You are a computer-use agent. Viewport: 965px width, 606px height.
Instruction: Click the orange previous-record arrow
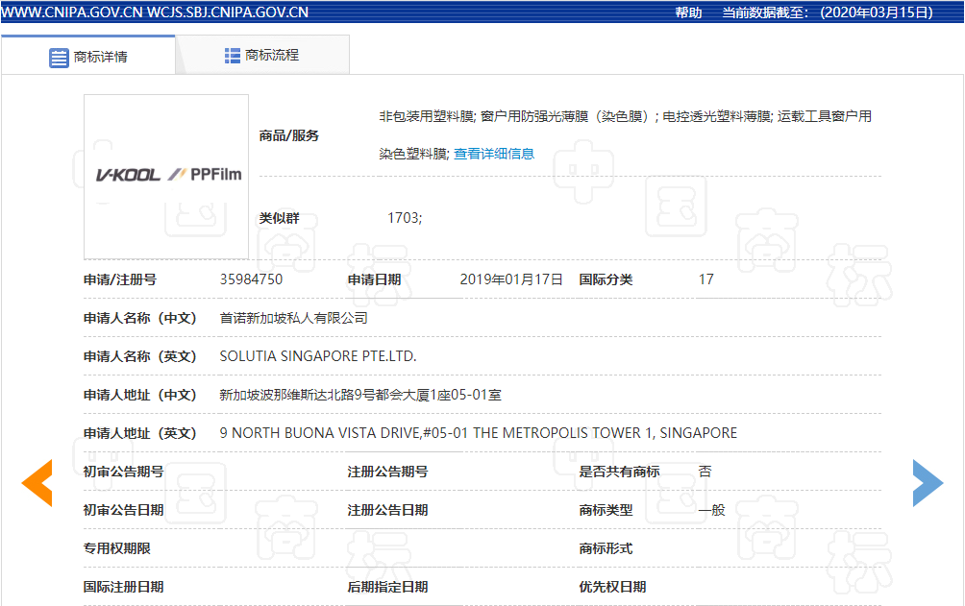(37, 483)
